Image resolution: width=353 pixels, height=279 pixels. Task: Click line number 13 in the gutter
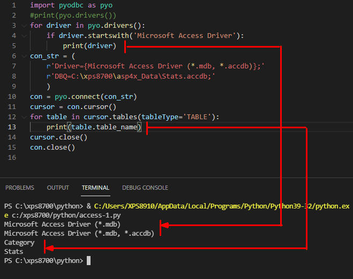[12, 127]
